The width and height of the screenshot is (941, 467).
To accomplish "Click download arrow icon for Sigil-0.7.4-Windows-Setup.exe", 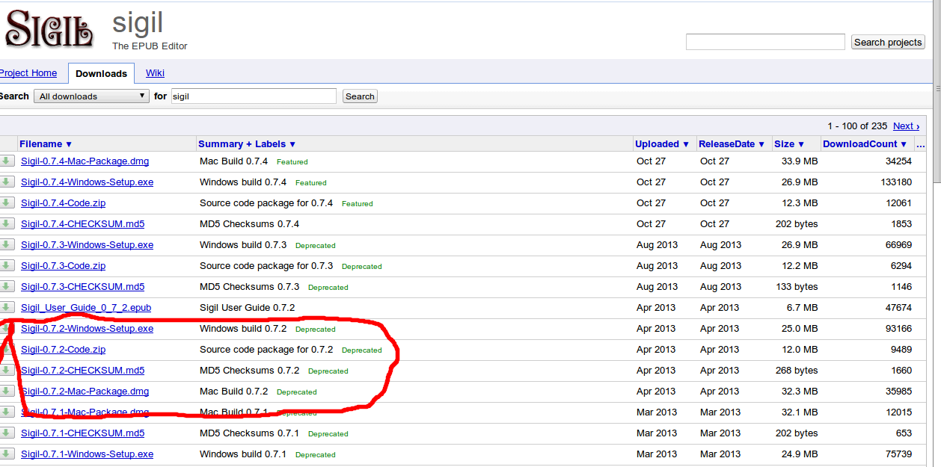I will [7, 182].
